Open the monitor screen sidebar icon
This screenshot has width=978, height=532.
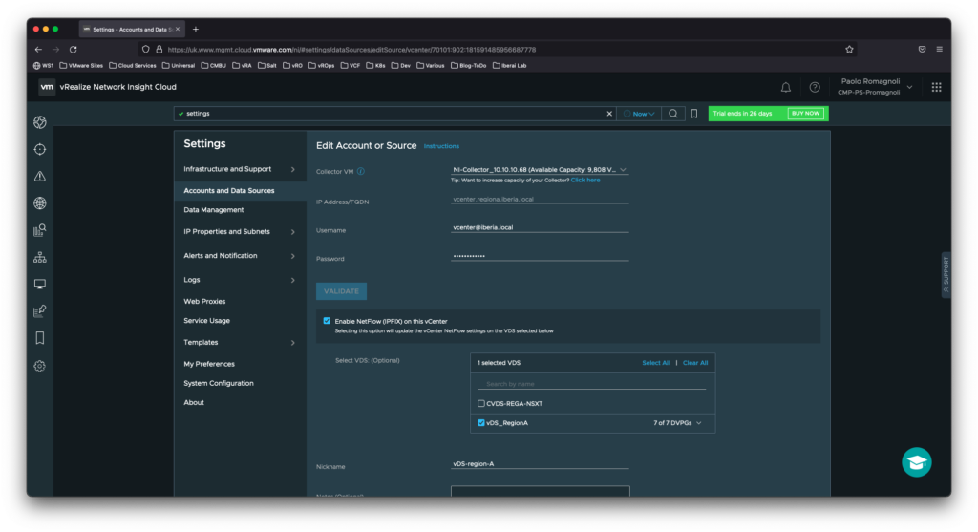[x=40, y=284]
